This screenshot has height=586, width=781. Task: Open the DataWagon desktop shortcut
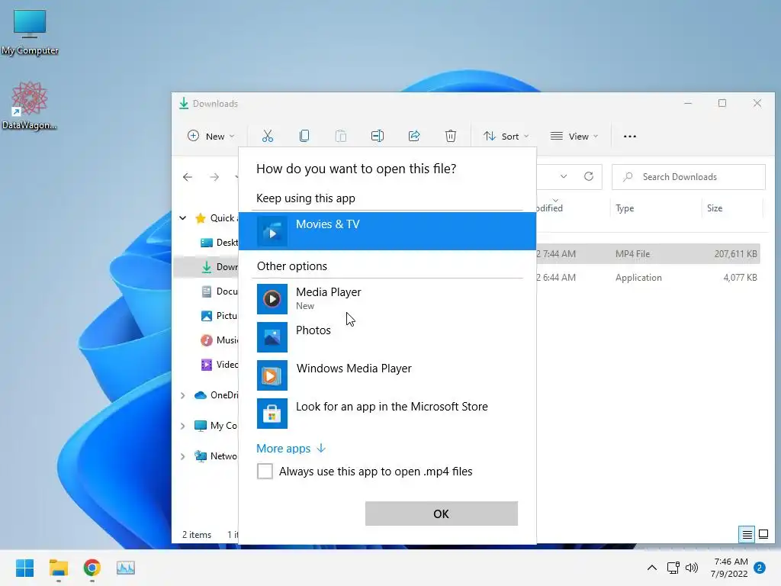(30, 105)
